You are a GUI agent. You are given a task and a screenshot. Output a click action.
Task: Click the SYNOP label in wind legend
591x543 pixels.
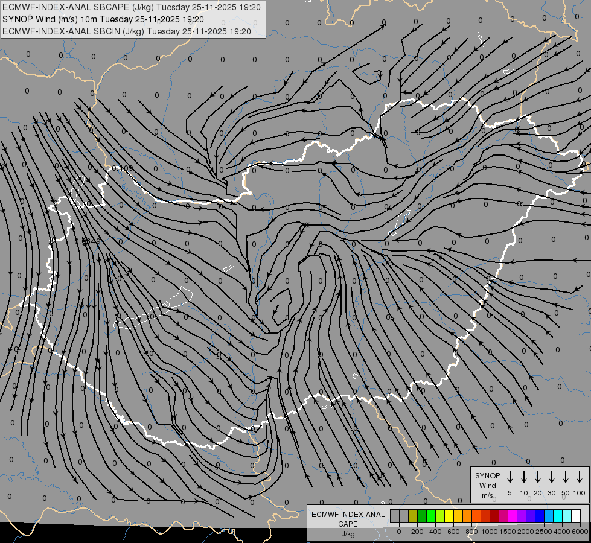coord(487,475)
